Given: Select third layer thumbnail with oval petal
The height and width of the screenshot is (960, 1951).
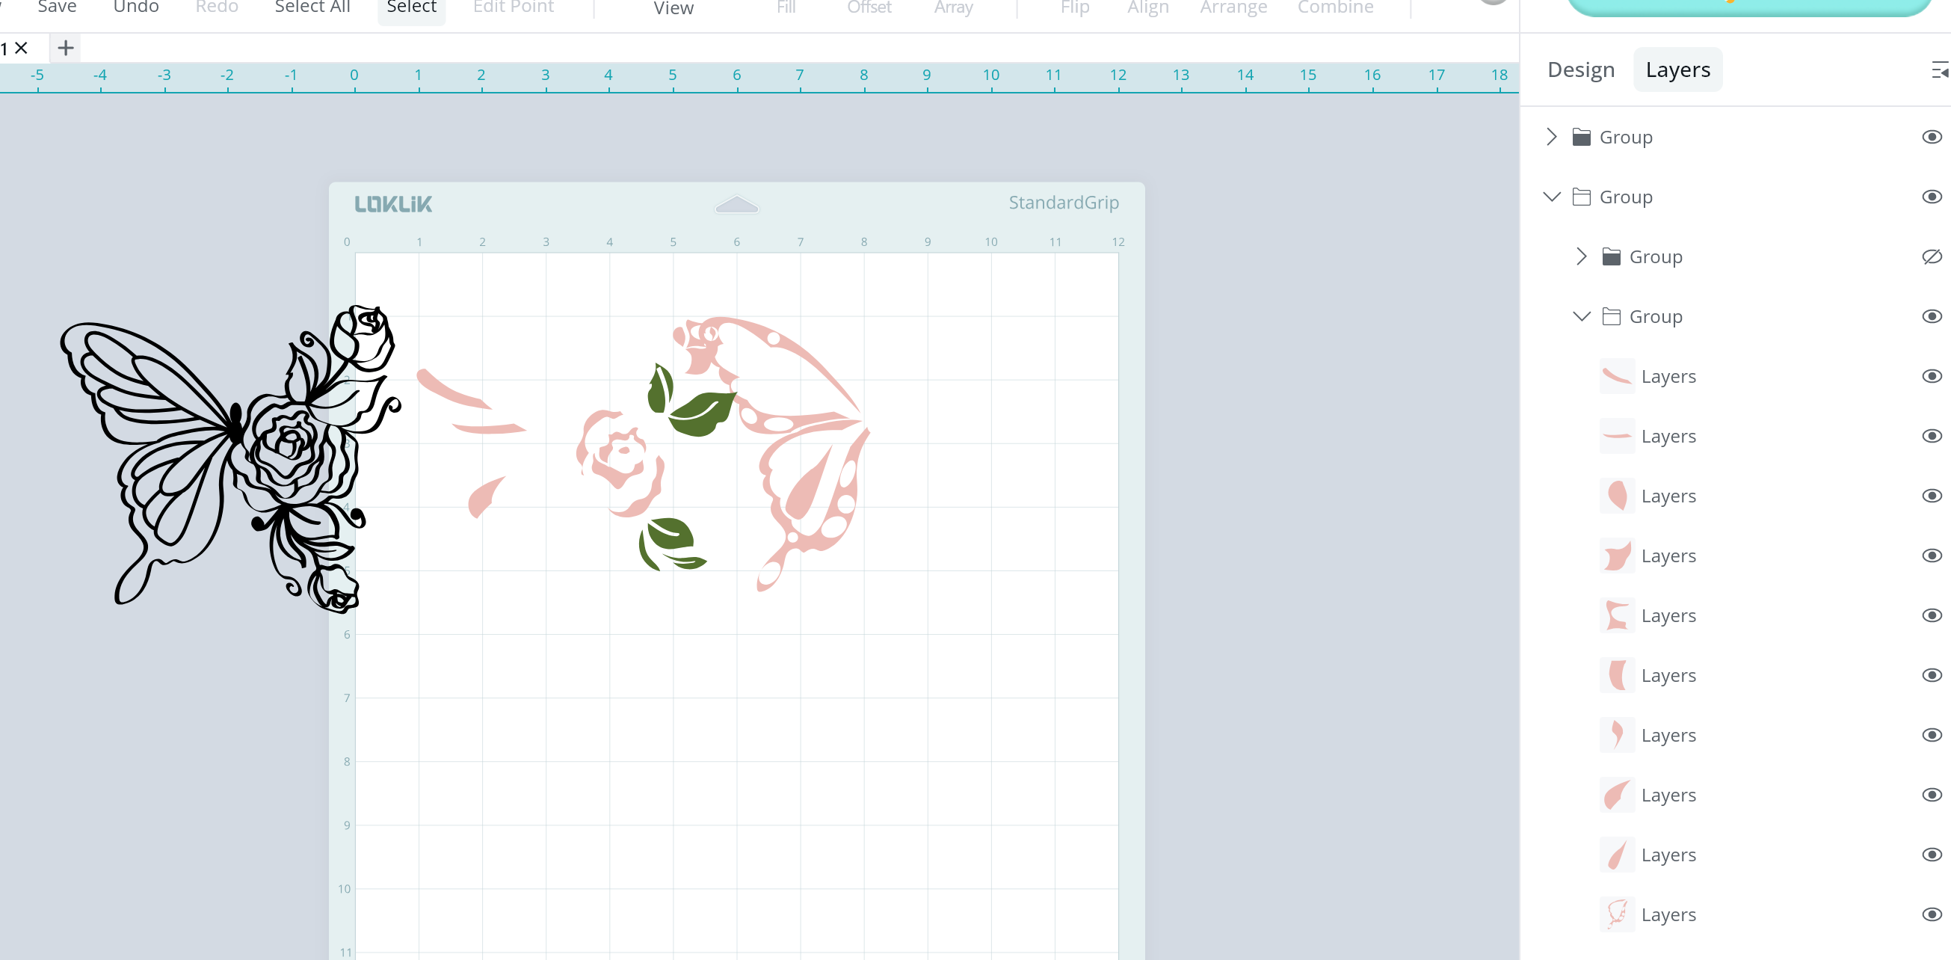Looking at the screenshot, I should pos(1617,496).
